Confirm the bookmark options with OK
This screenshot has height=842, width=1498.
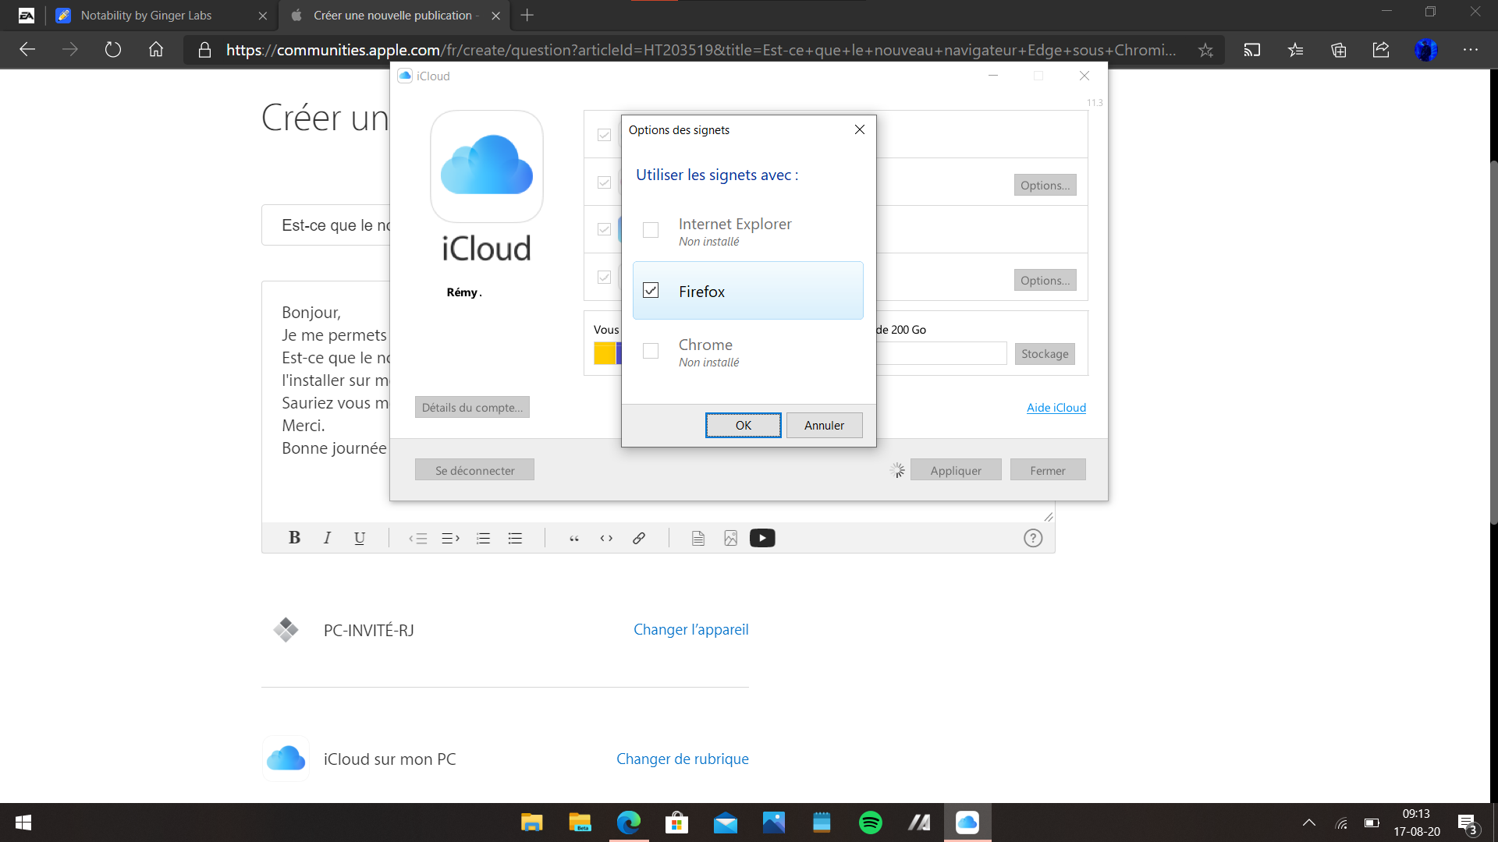coord(743,426)
